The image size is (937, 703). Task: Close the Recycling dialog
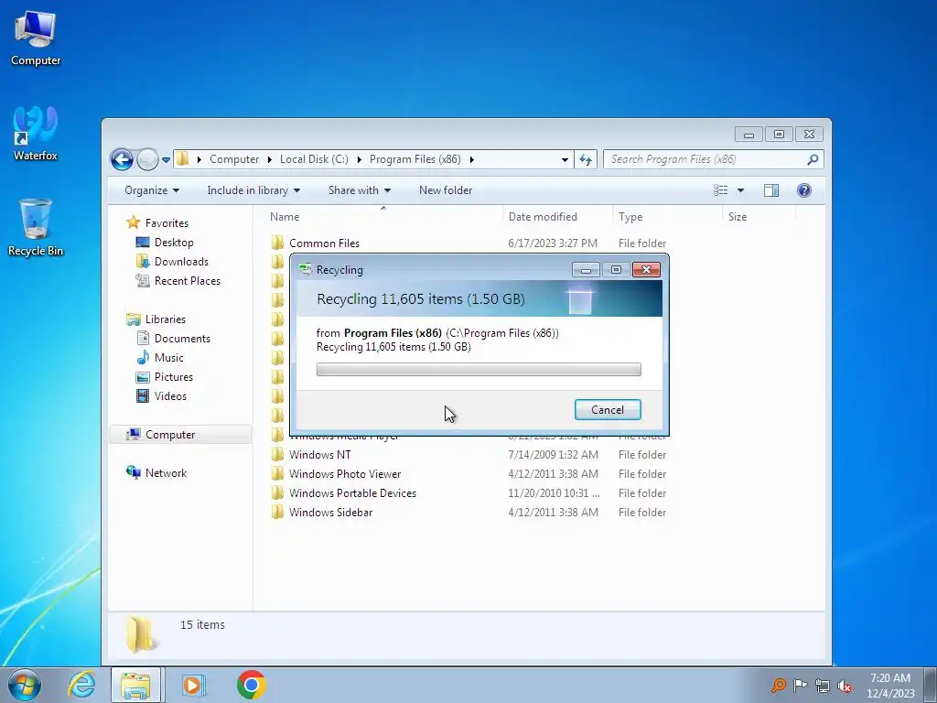pyautogui.click(x=646, y=270)
